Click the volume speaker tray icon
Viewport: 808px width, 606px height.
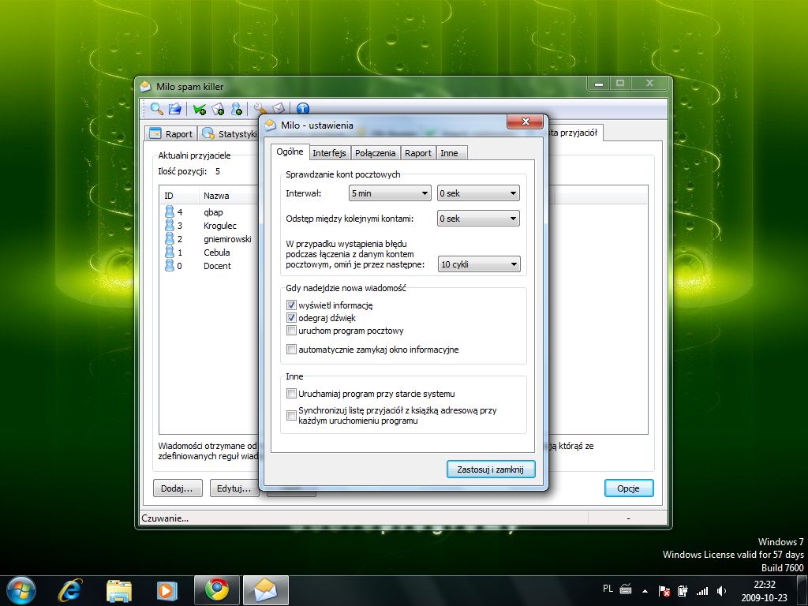pos(721,590)
